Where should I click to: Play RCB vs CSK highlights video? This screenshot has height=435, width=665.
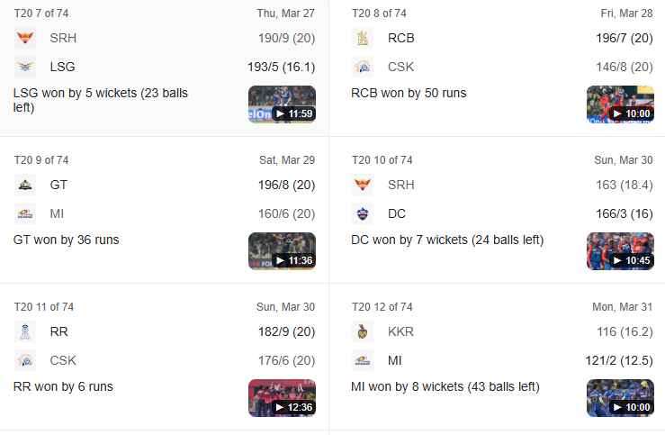[620, 104]
